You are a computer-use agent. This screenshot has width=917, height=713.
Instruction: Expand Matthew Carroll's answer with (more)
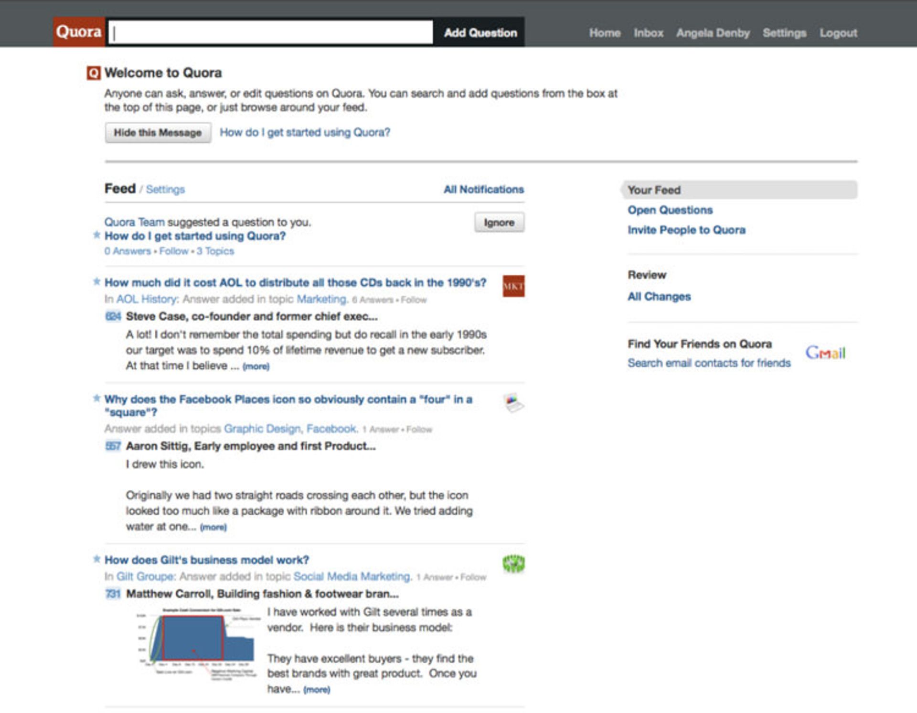[x=317, y=690]
